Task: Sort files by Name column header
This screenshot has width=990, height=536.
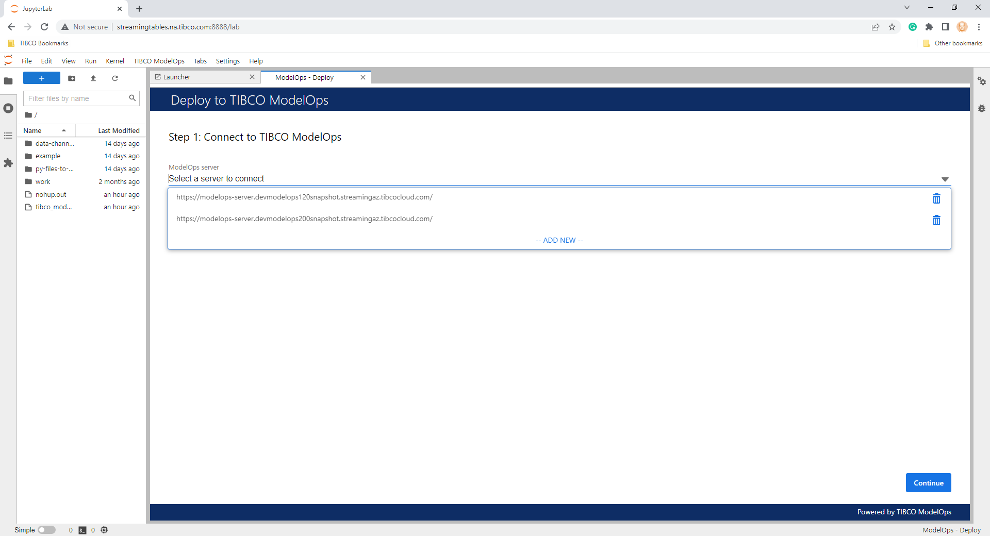Action: (x=45, y=130)
